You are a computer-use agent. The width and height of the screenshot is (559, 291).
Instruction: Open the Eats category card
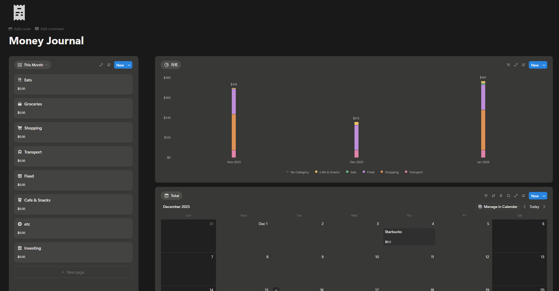click(x=73, y=84)
